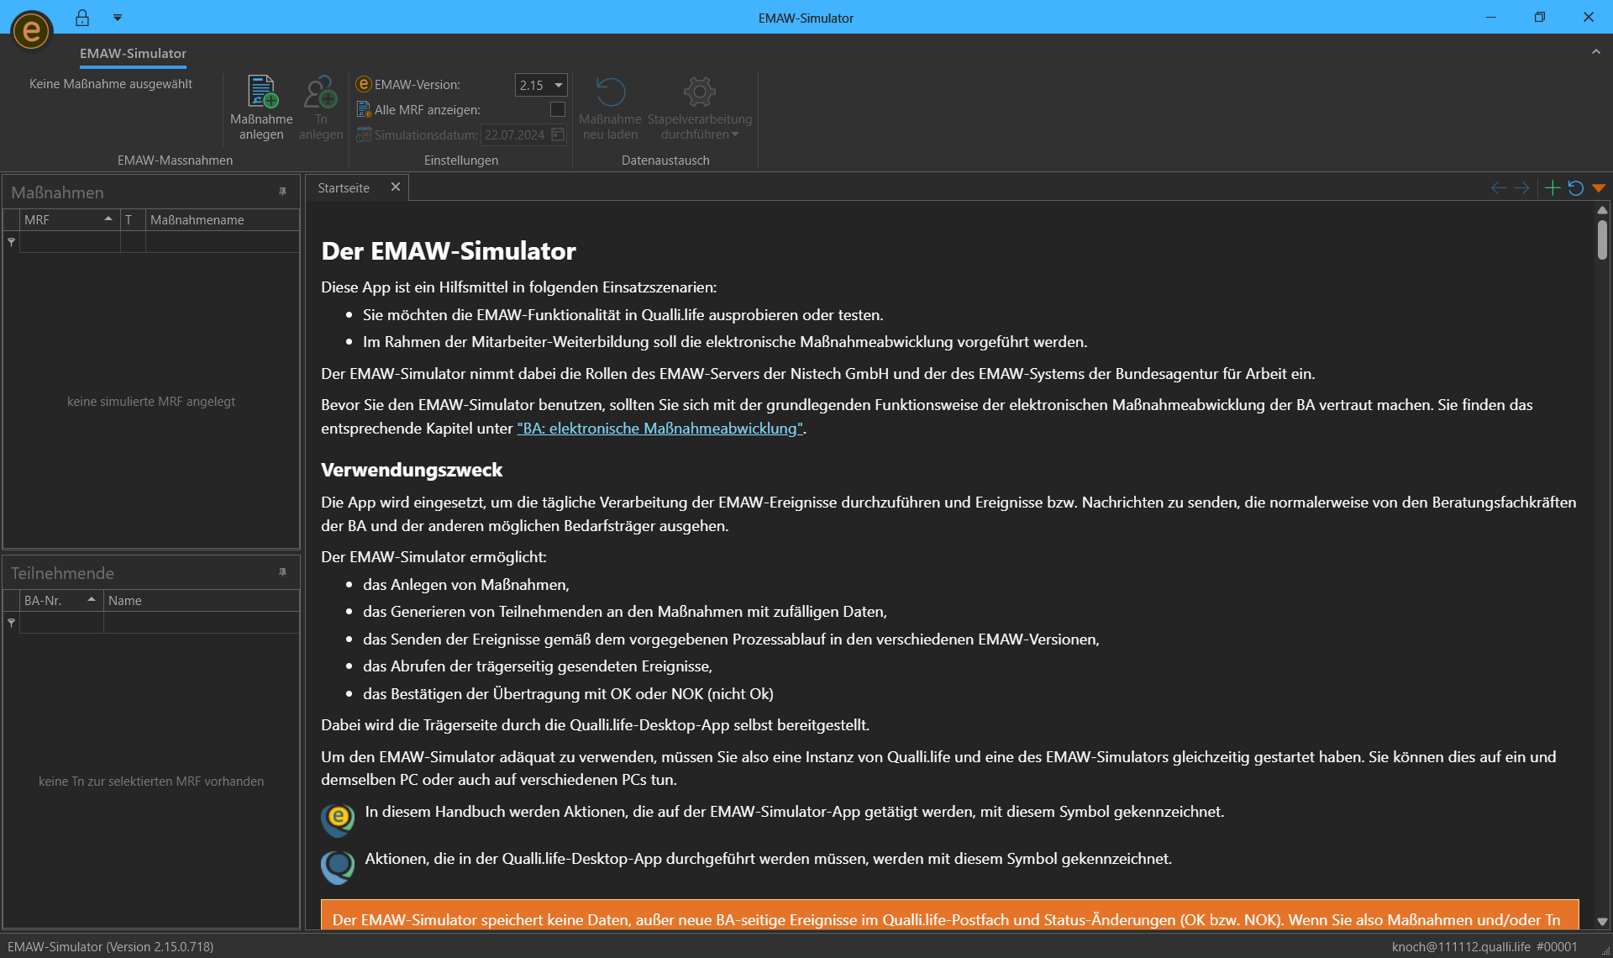Click the MRF filter input cell
Screen dimensions: 1613x958
(x=70, y=242)
